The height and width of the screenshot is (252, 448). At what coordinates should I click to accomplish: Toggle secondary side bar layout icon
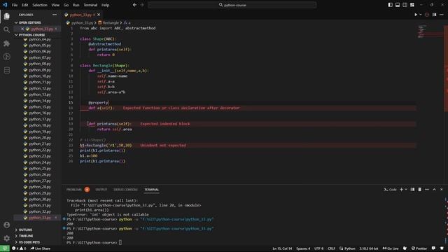405,5
